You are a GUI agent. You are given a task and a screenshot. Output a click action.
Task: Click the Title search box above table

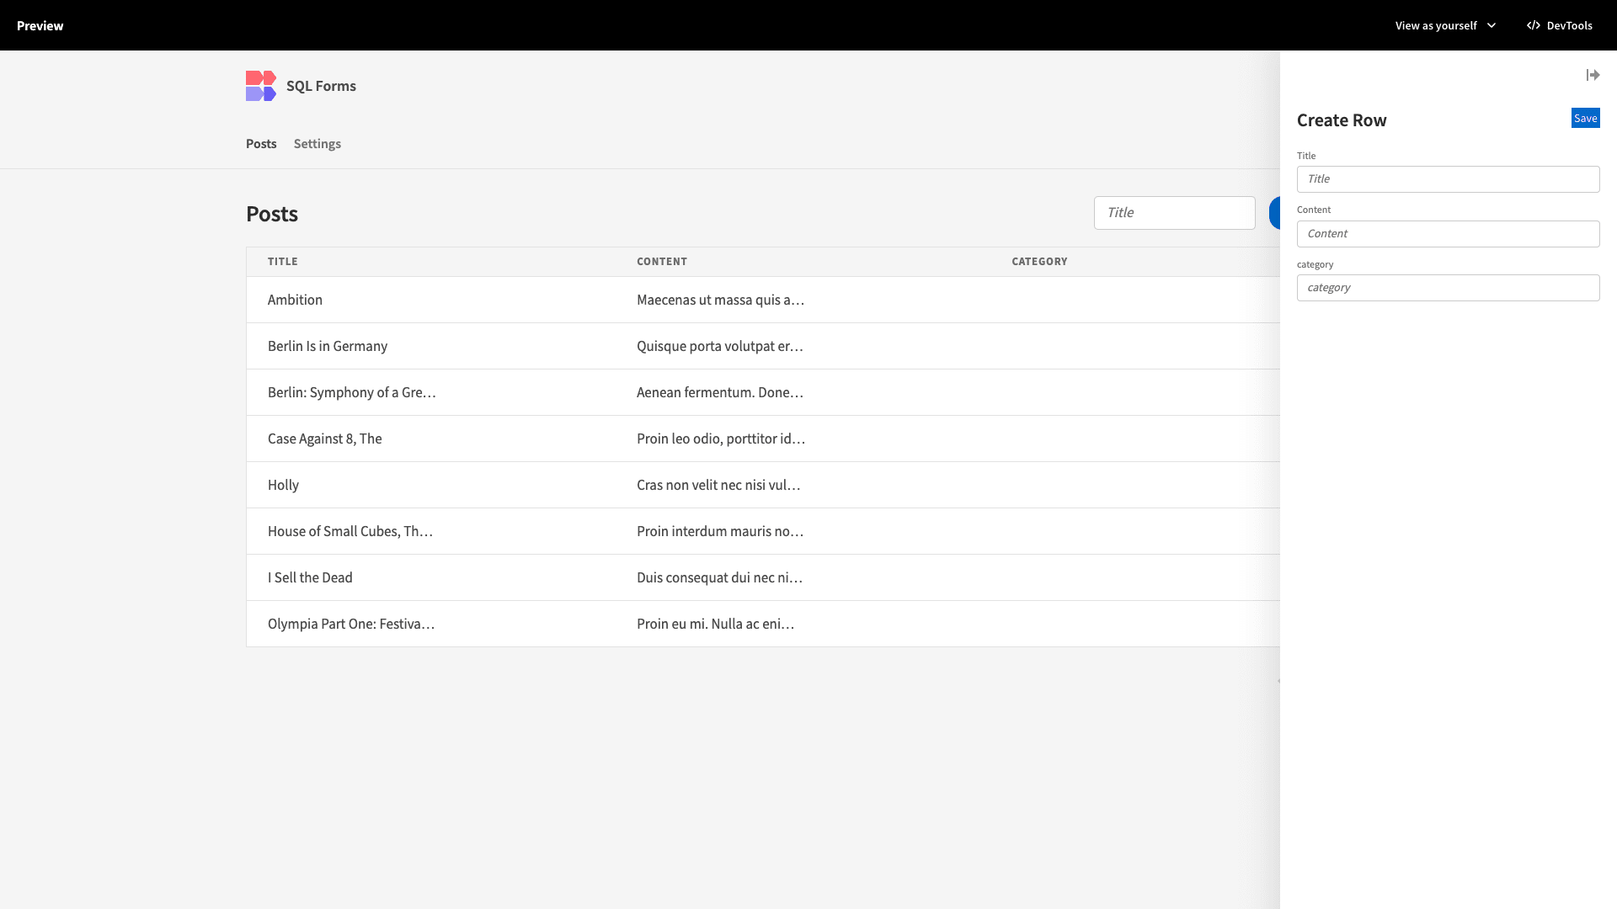coord(1174,213)
